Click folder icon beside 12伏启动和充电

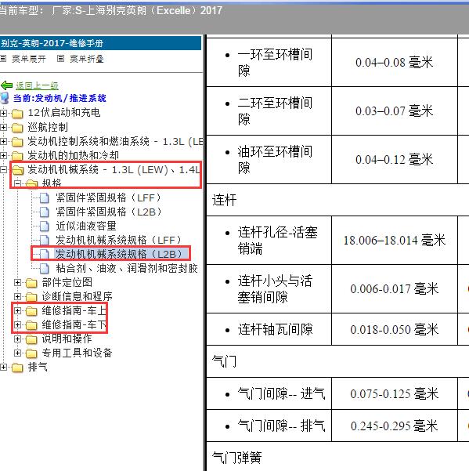(17, 114)
